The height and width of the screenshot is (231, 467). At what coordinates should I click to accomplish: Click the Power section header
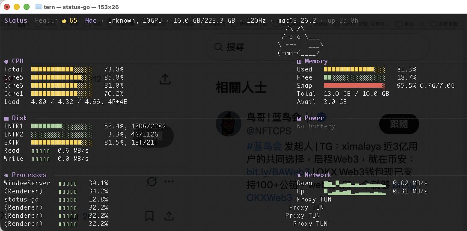click(310, 118)
